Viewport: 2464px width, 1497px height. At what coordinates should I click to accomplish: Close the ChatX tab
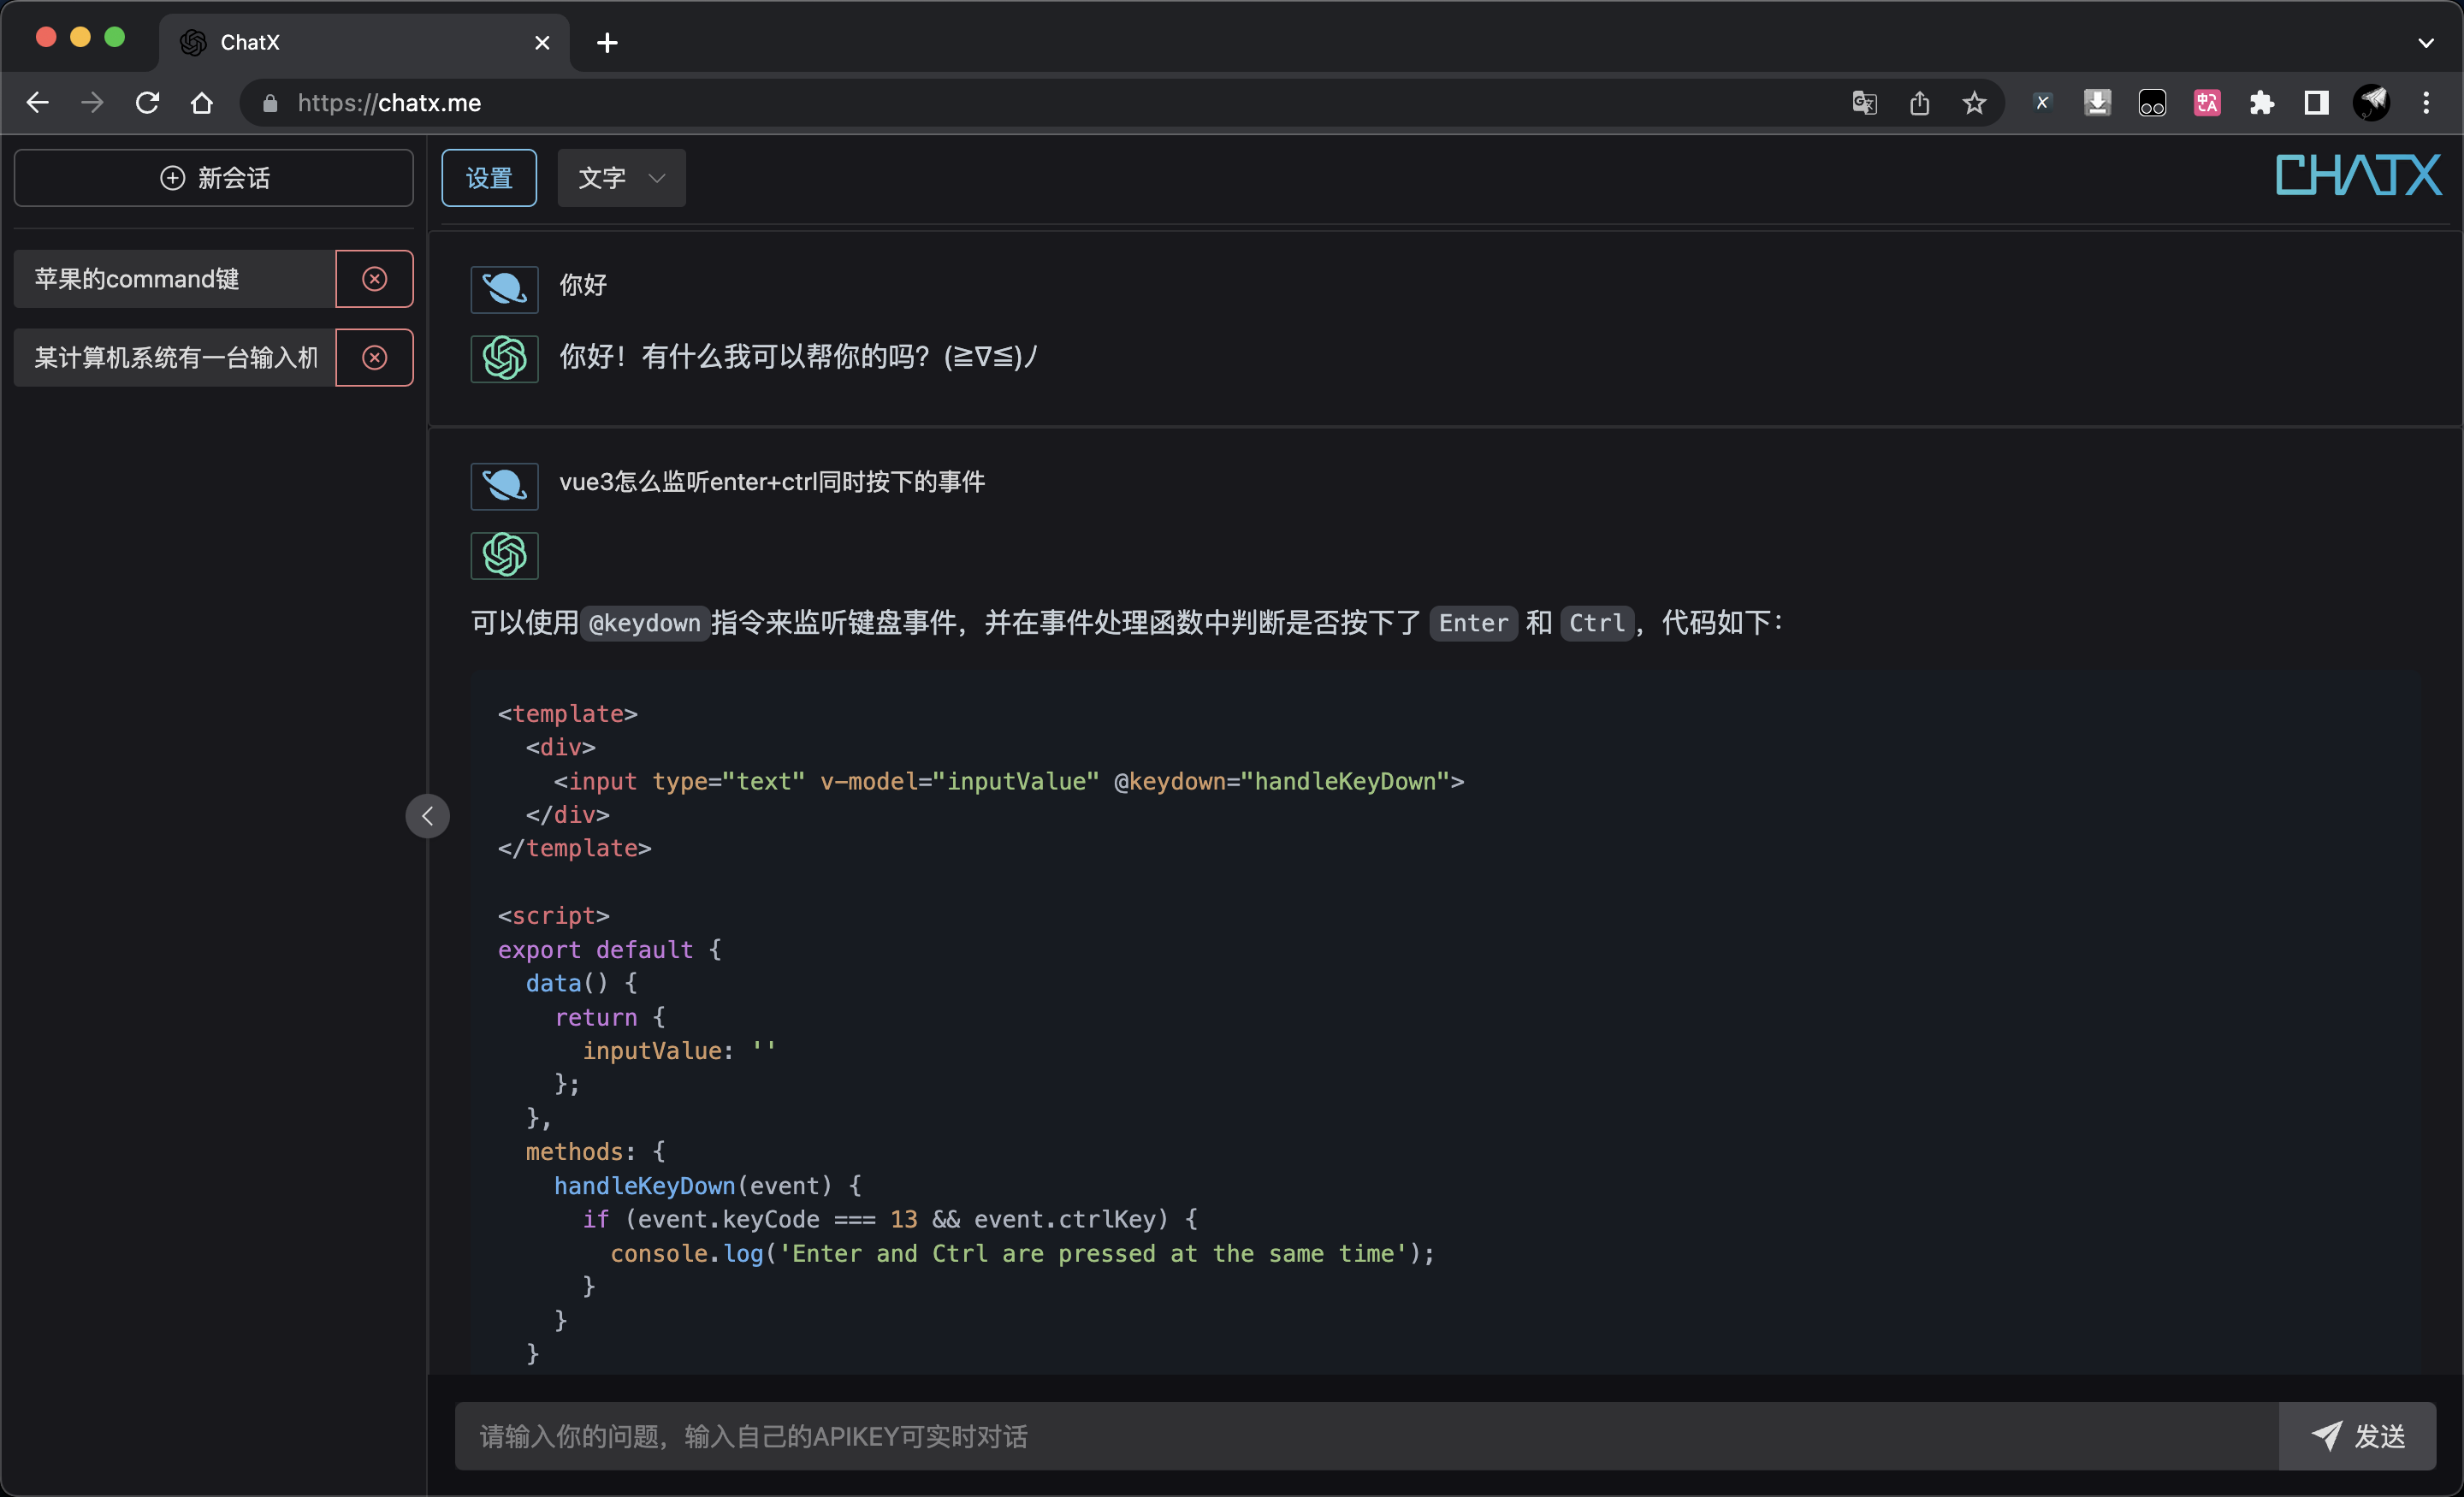coord(542,43)
